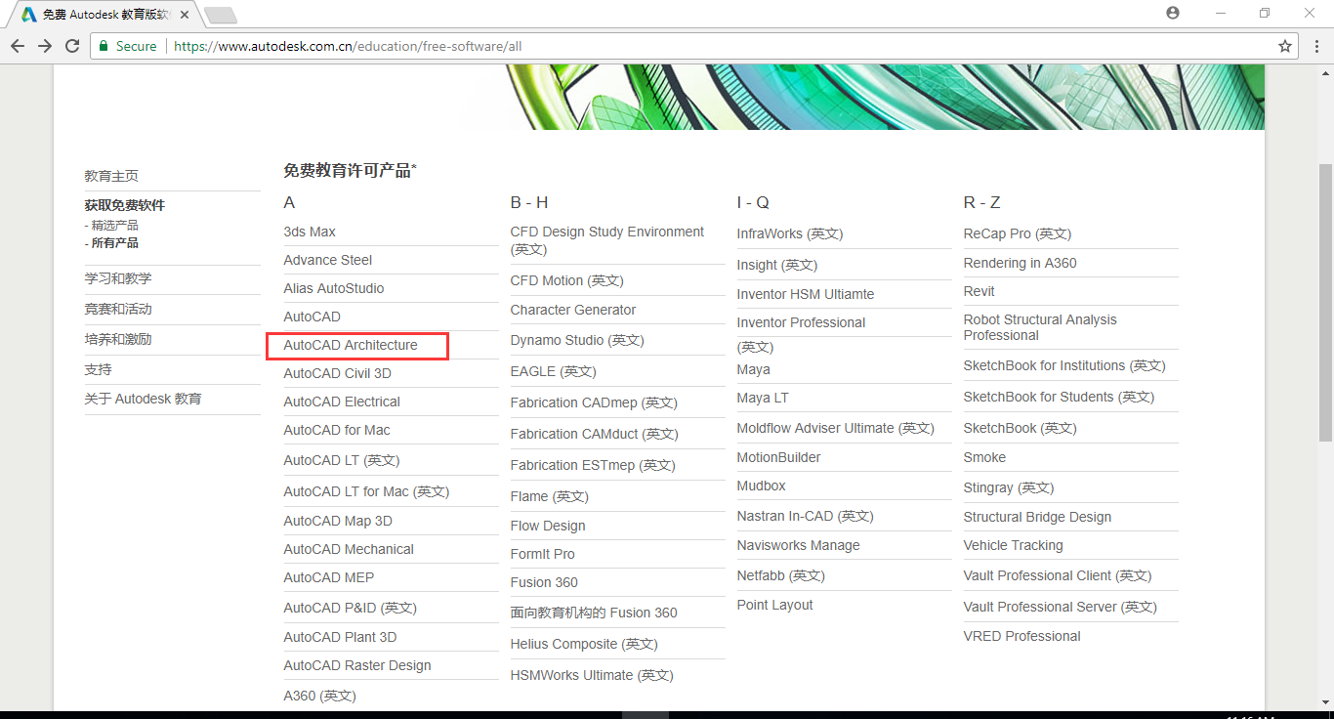Viewport: 1334px width, 719px height.
Task: Open a new browser tab
Action: [x=221, y=15]
